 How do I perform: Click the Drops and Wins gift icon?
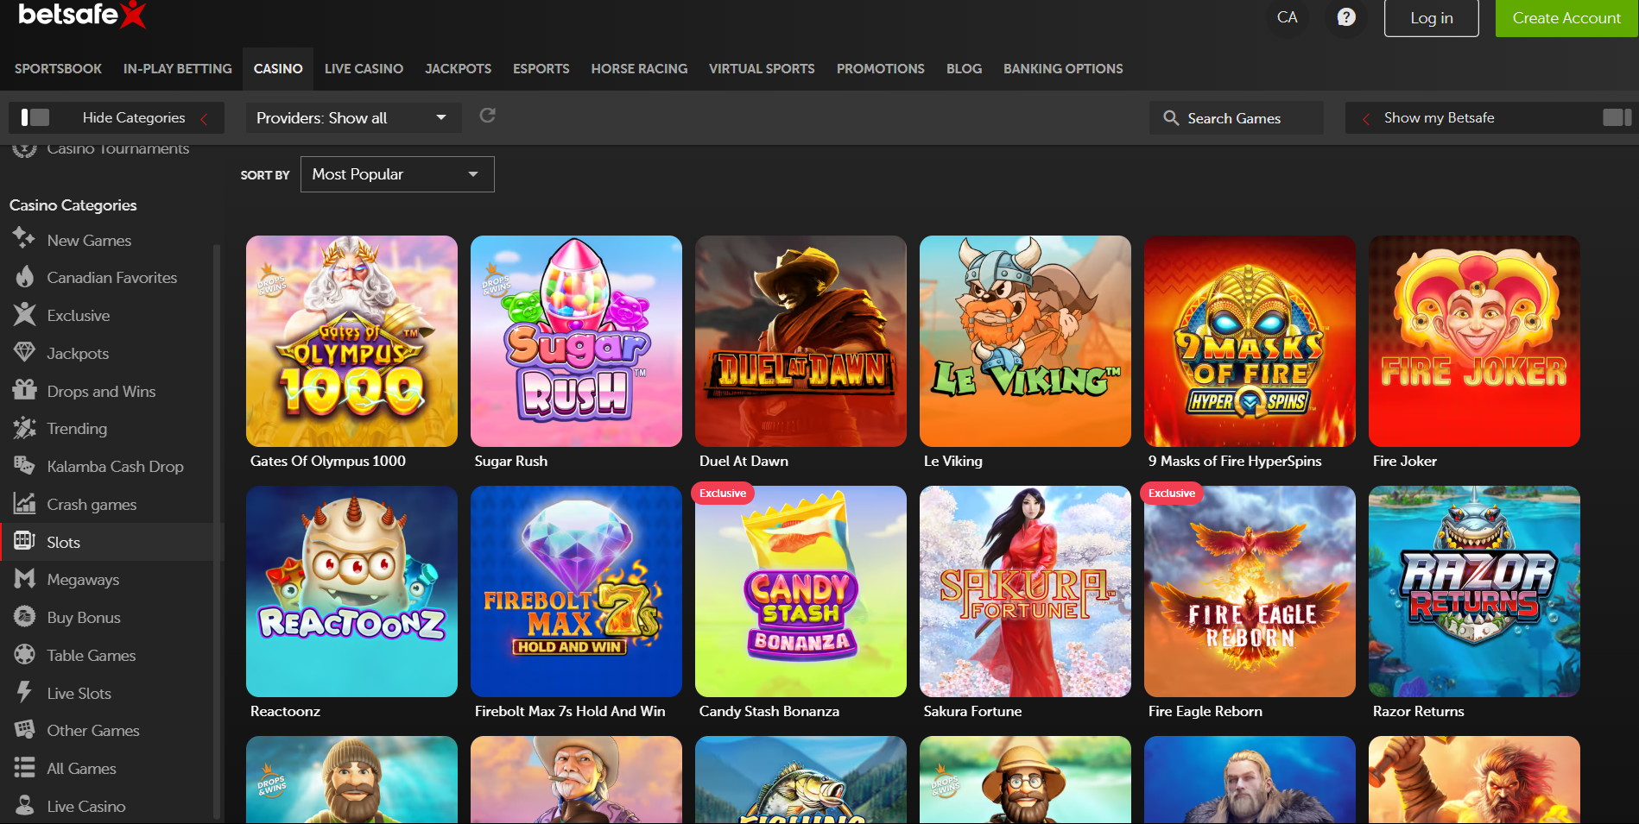(24, 390)
